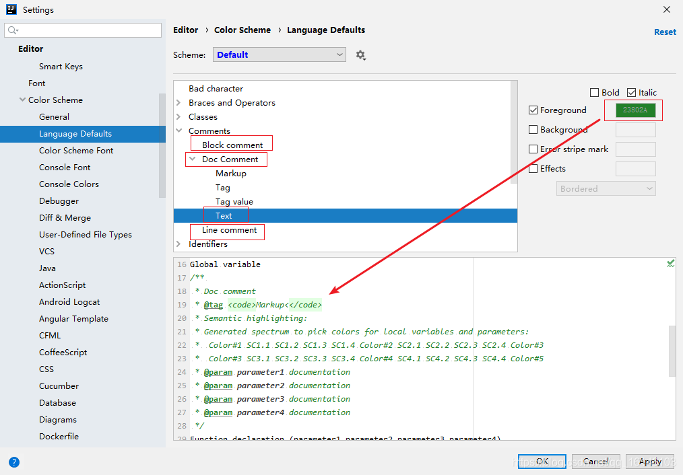Click Reset link

pos(665,32)
